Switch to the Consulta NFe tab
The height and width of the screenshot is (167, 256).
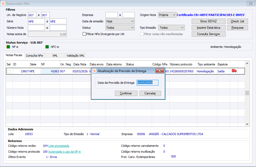(35, 56)
